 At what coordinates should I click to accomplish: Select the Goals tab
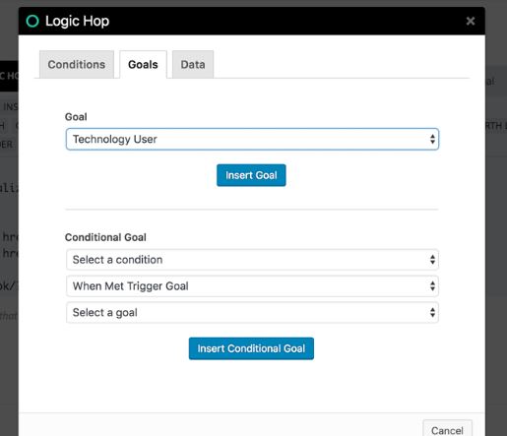pos(143,64)
